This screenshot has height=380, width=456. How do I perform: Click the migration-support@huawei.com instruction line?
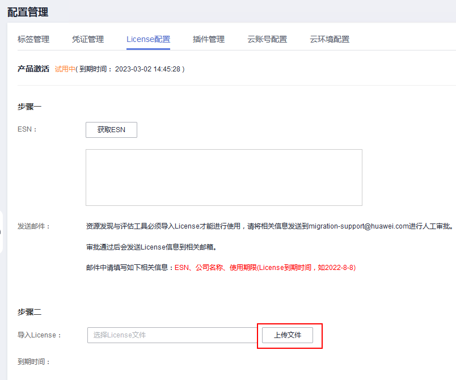(x=270, y=226)
